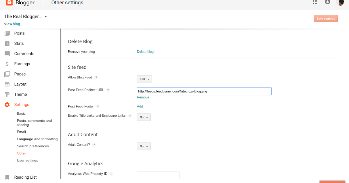Screen dimensions: 349x183
Task: Open the Enable Title Links dropdown
Action: pos(144,117)
